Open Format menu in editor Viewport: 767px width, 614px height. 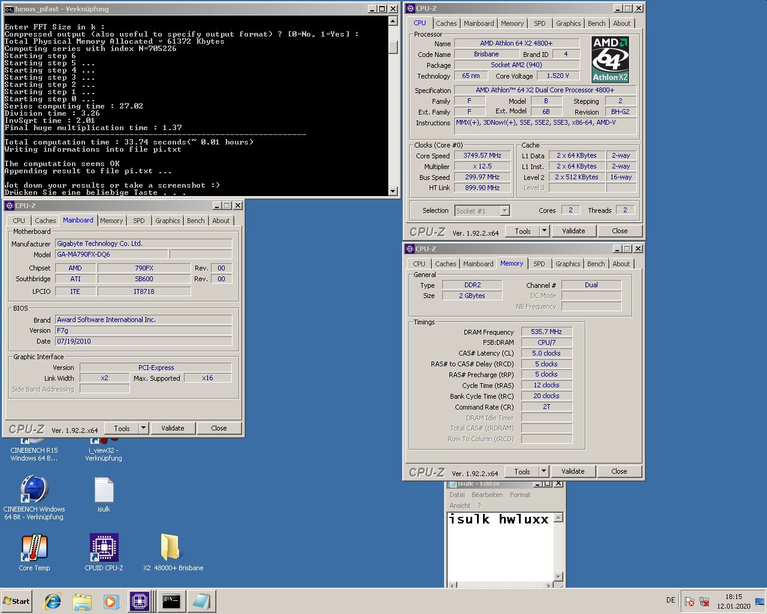(520, 495)
